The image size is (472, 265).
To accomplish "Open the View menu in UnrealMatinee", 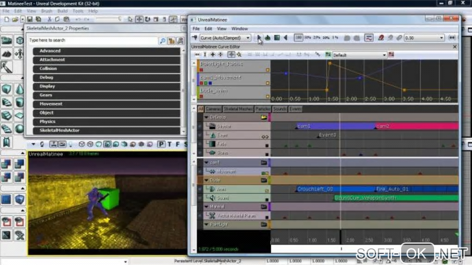I will 222,29.
